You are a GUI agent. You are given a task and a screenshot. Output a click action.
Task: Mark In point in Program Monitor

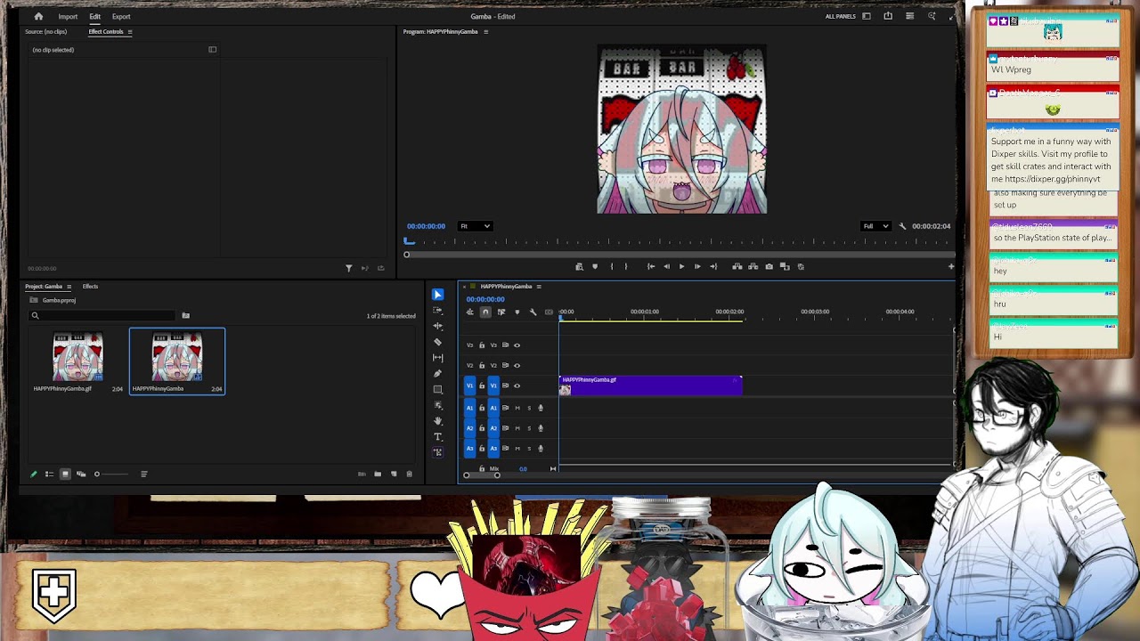click(x=611, y=266)
